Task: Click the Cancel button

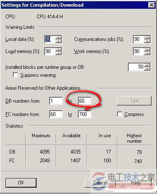Action: pos(100,183)
